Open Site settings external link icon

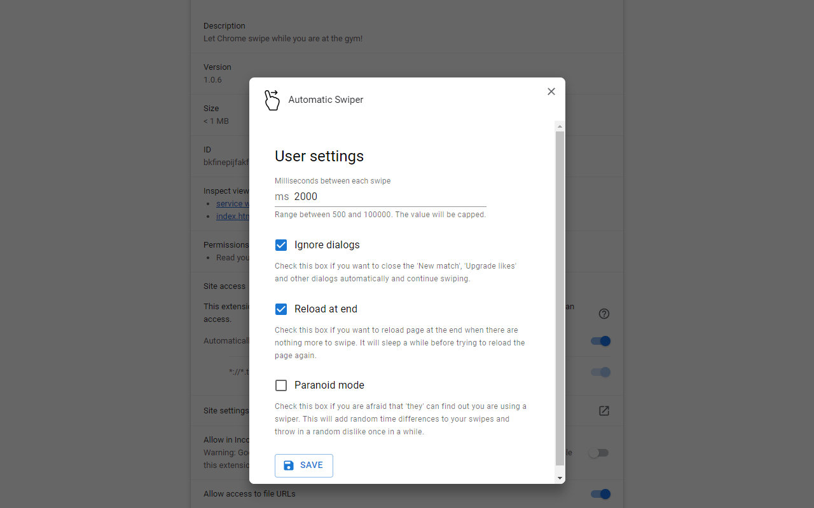pyautogui.click(x=604, y=411)
